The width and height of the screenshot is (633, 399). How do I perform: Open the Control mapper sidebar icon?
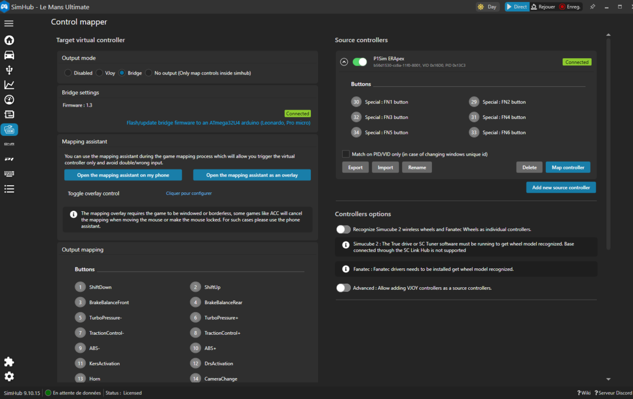9,130
